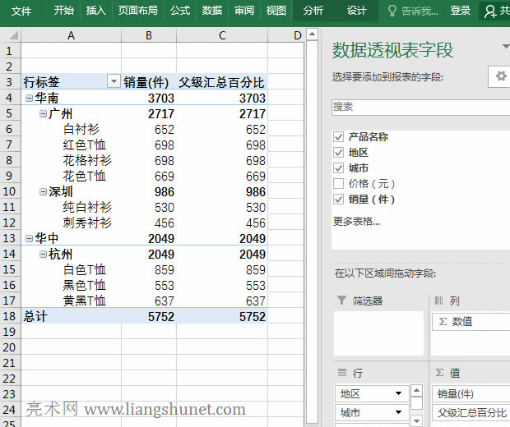This screenshot has width=510, height=427.
Task: Open the 文件 menu
Action: point(21,11)
